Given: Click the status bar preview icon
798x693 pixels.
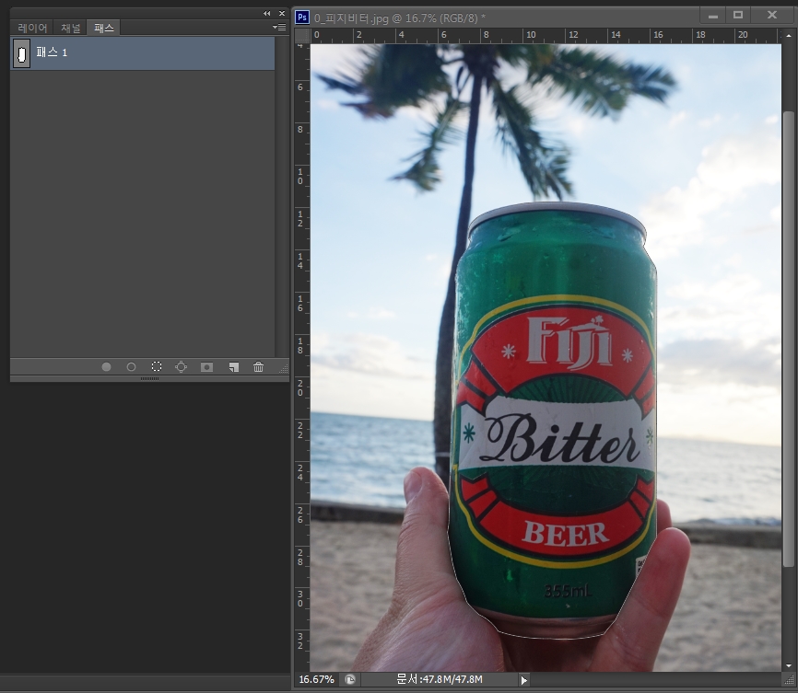Looking at the screenshot, I should [x=350, y=679].
